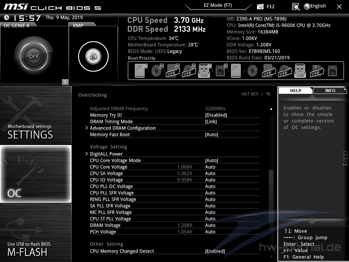The image size is (349, 262).
Task: Change CPU Memory Changed Detect Enabled value
Action: coord(215,251)
